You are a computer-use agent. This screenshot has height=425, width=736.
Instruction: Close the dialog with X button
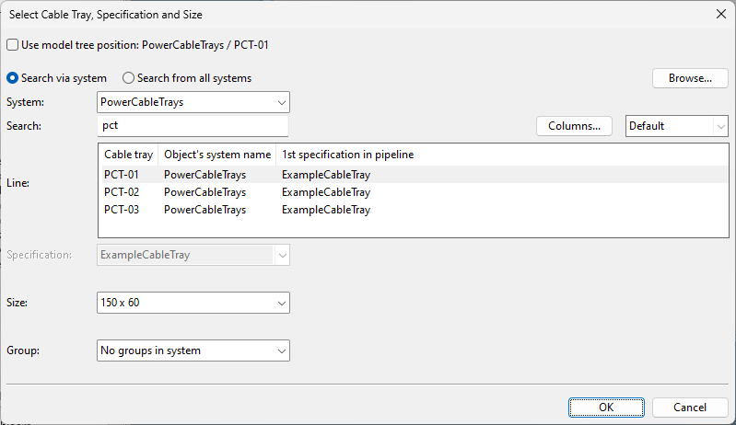[719, 14]
